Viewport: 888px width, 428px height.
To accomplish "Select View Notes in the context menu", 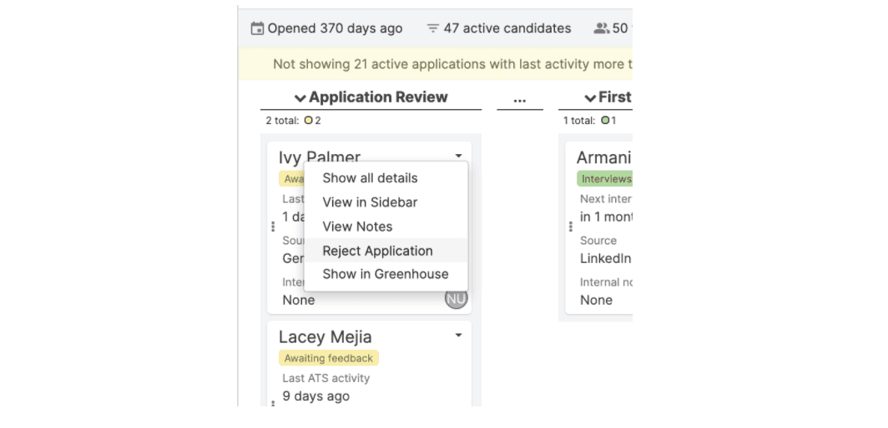I will click(357, 226).
